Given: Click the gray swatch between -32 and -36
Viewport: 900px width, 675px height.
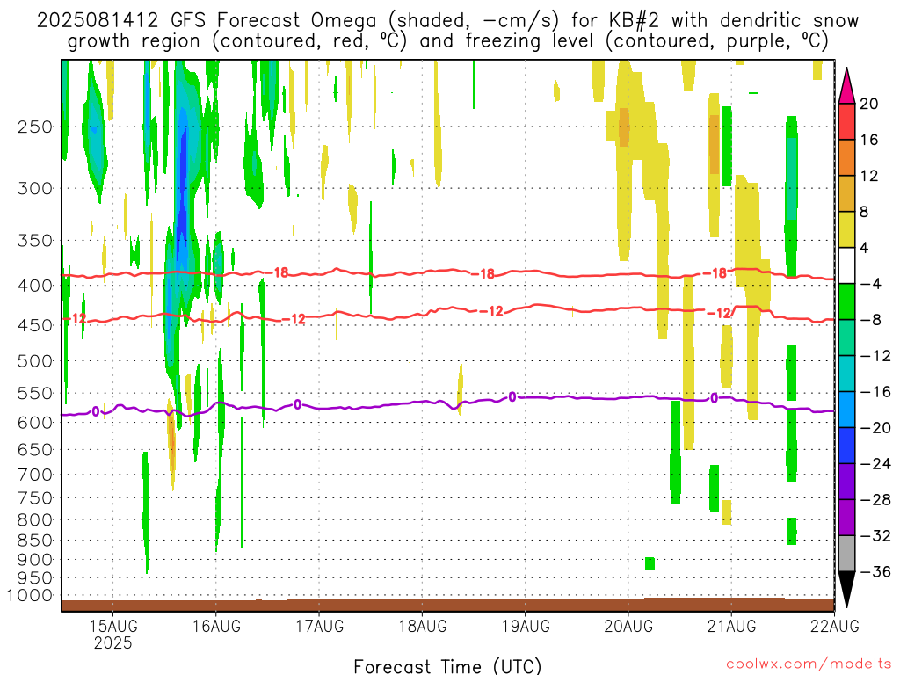Looking at the screenshot, I should tap(846, 554).
